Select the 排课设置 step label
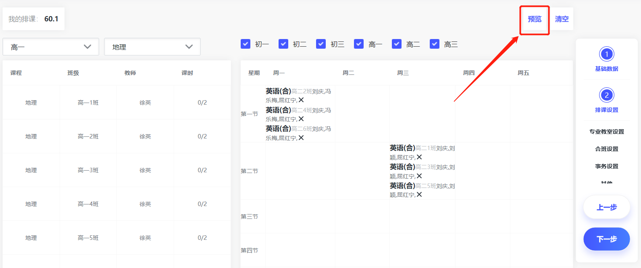 point(607,110)
